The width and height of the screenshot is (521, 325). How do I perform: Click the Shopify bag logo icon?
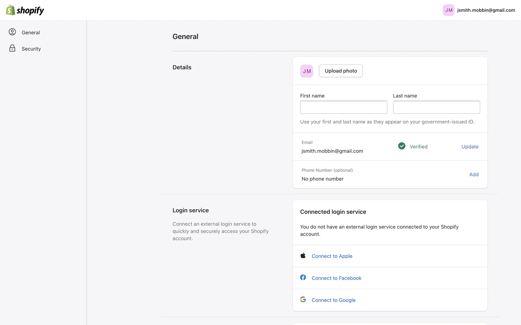pos(10,10)
